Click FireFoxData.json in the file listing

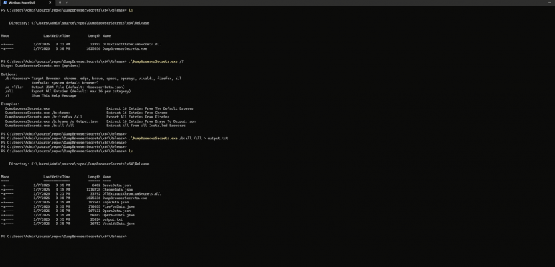tap(119, 206)
